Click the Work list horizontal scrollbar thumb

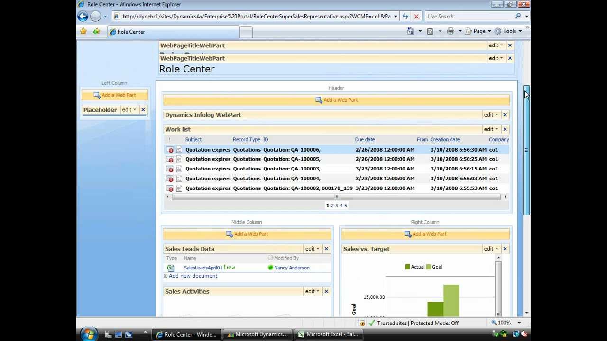pyautogui.click(x=336, y=197)
